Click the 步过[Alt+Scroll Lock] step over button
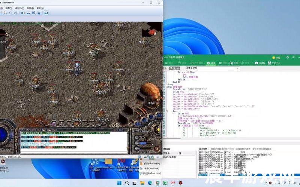 point(150,173)
